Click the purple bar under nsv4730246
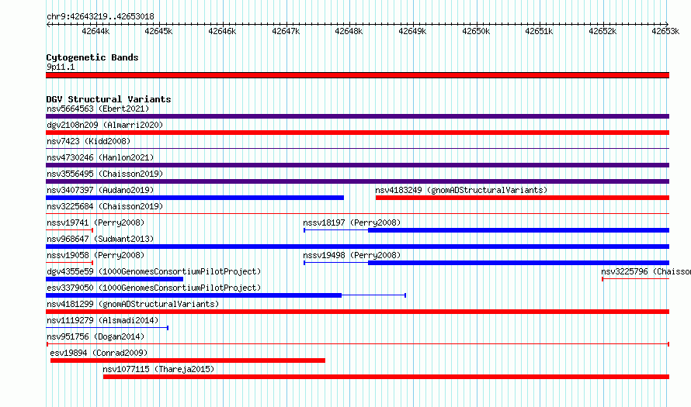The width and height of the screenshot is (691, 407). point(357,165)
